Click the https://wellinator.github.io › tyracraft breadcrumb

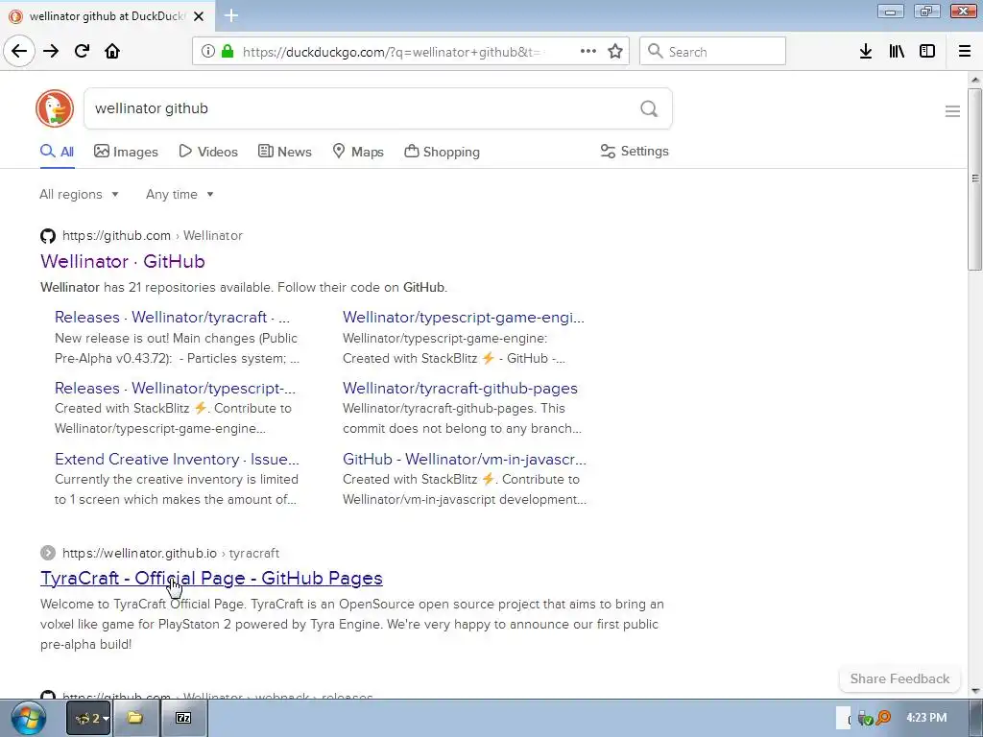coord(171,553)
